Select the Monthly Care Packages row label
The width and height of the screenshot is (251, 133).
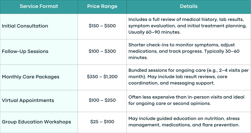(30, 77)
